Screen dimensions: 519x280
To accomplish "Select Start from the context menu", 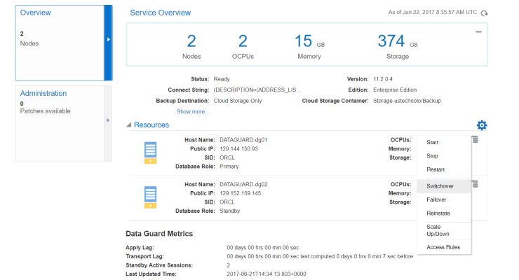I will [433, 142].
